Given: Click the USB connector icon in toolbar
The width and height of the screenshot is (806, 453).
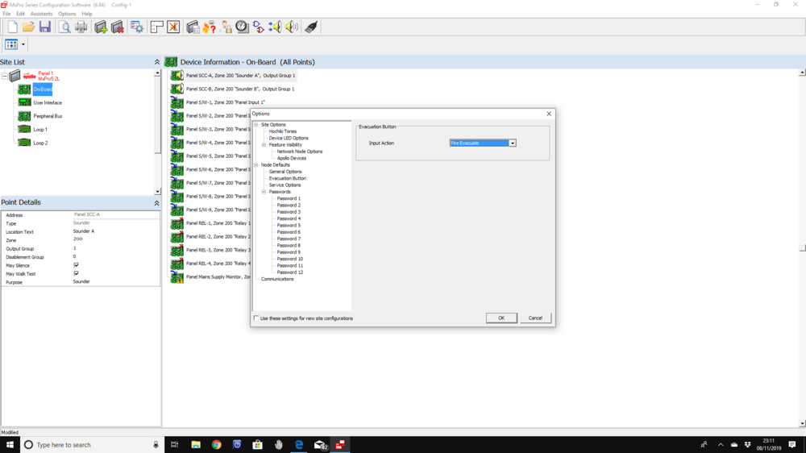Looking at the screenshot, I should click(311, 27).
